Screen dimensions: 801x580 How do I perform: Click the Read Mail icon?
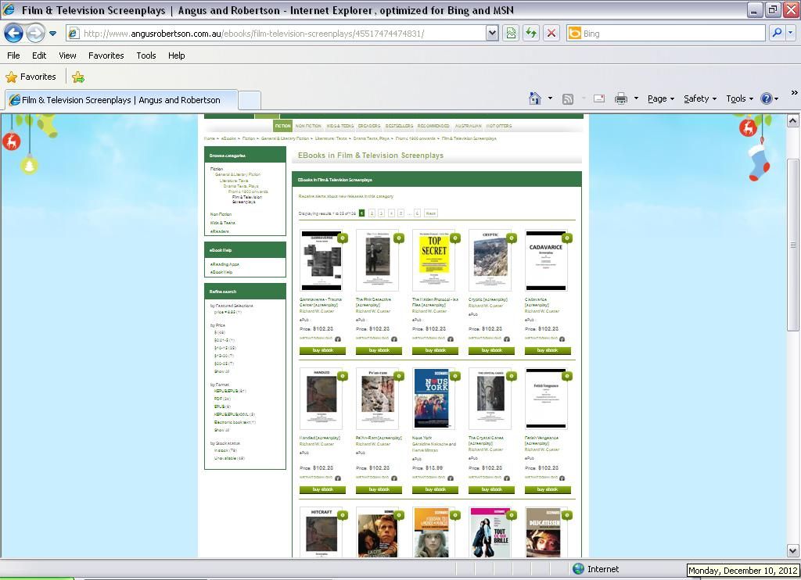point(599,98)
